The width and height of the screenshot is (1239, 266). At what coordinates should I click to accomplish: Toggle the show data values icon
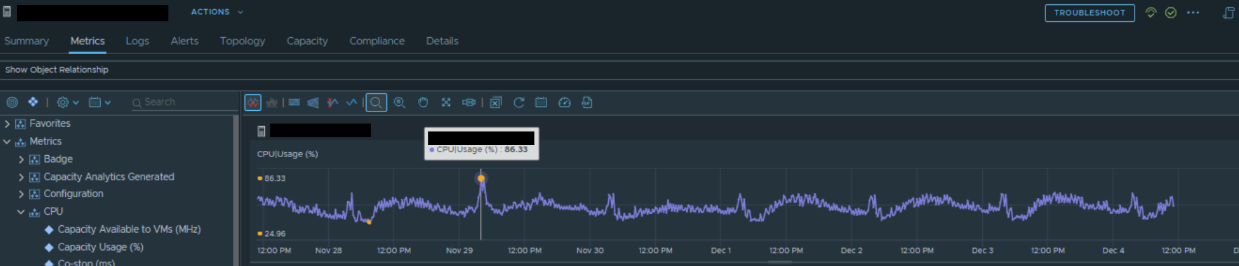[469, 102]
